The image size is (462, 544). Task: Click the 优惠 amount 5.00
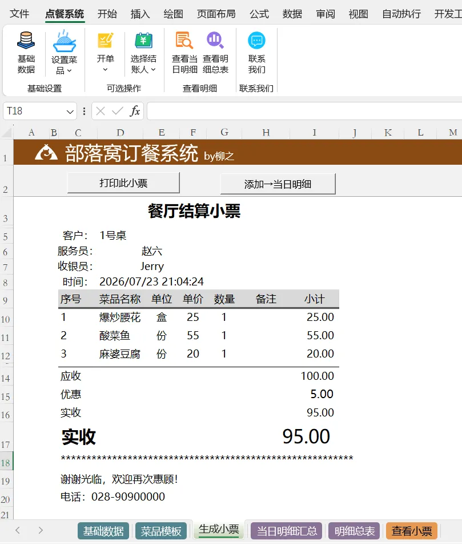pyautogui.click(x=322, y=394)
